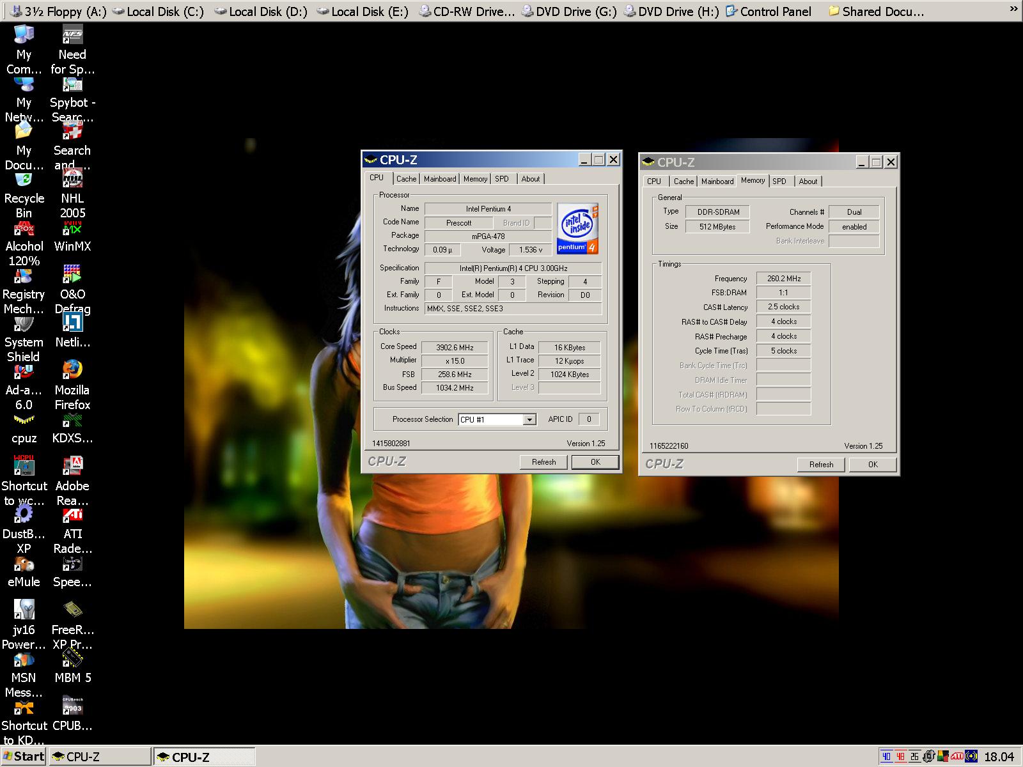Click the ATI tray icon
Screen dimensions: 1023x767
pyautogui.click(x=957, y=757)
